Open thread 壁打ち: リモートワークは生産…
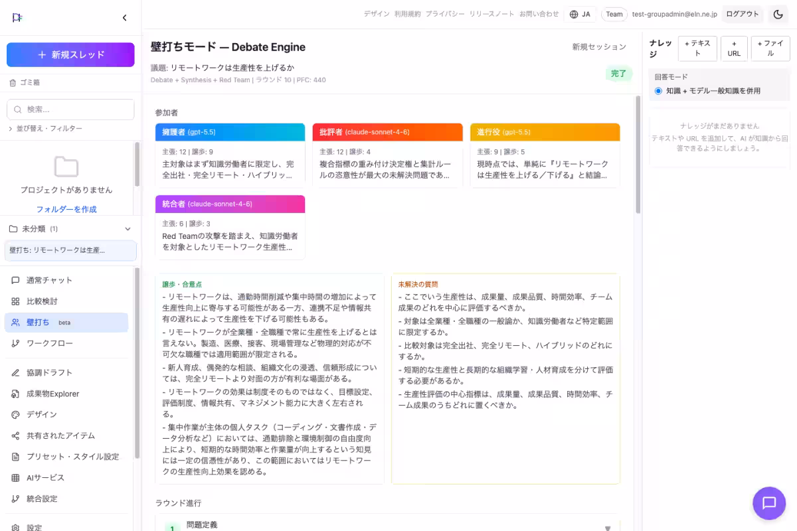Viewport: 797px width, 531px height. pyautogui.click(x=70, y=250)
